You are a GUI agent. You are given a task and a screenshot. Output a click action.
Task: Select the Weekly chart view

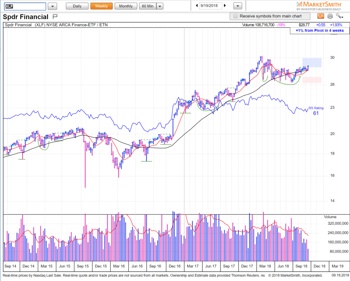pos(101,6)
